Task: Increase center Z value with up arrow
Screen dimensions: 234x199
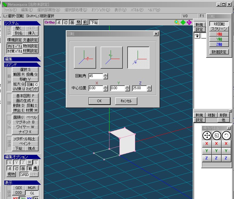Action: (149, 87)
